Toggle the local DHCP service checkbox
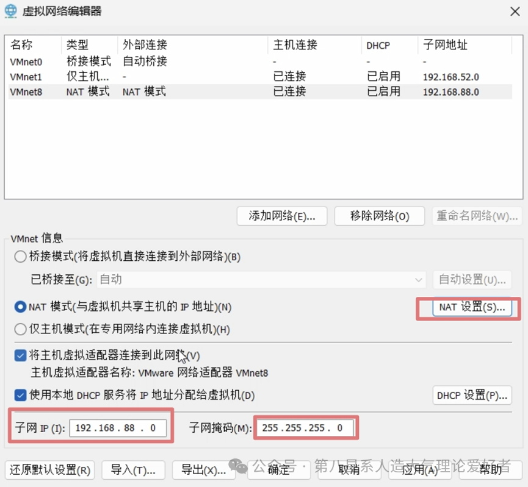The image size is (528, 487). click(21, 395)
